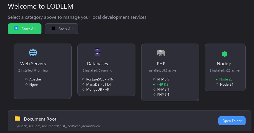Click the Document Root folder icon
This screenshot has height=133, width=254.
18,118
